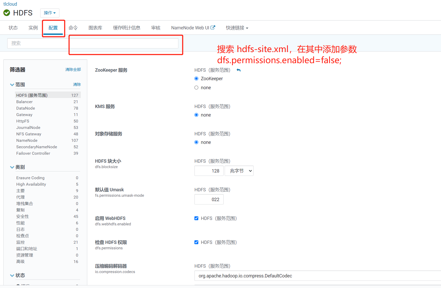Click 清除全部 to clear all filters
The image size is (441, 288).
[x=73, y=69]
